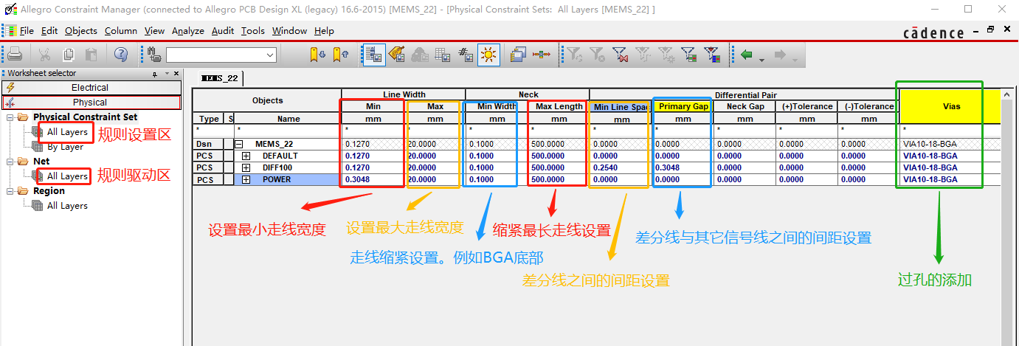The width and height of the screenshot is (1019, 346).
Task: Click DEFAULT row Vias cell VIA10-18-BGA
Action: point(951,156)
